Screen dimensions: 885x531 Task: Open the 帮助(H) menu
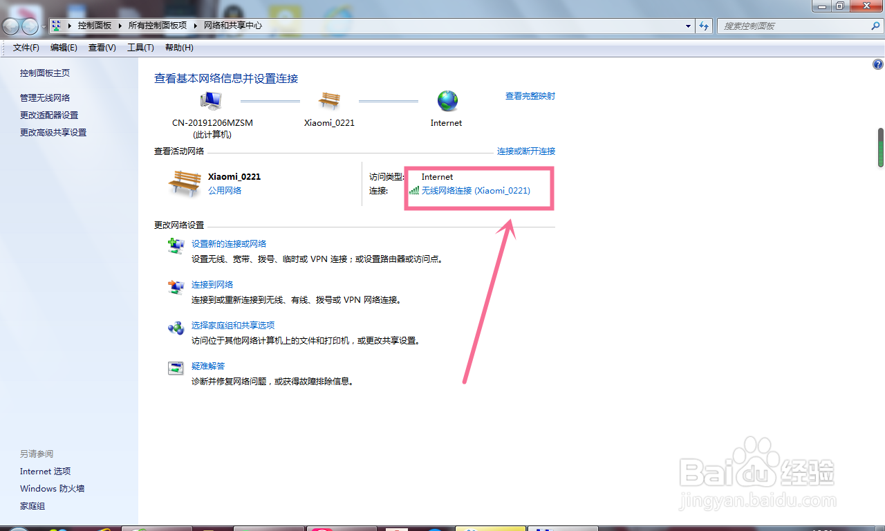click(x=179, y=48)
